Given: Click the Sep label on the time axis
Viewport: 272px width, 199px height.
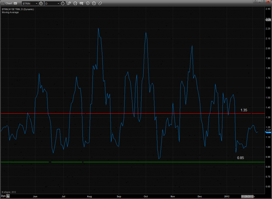Looking at the screenshot, I should pos(119,197).
